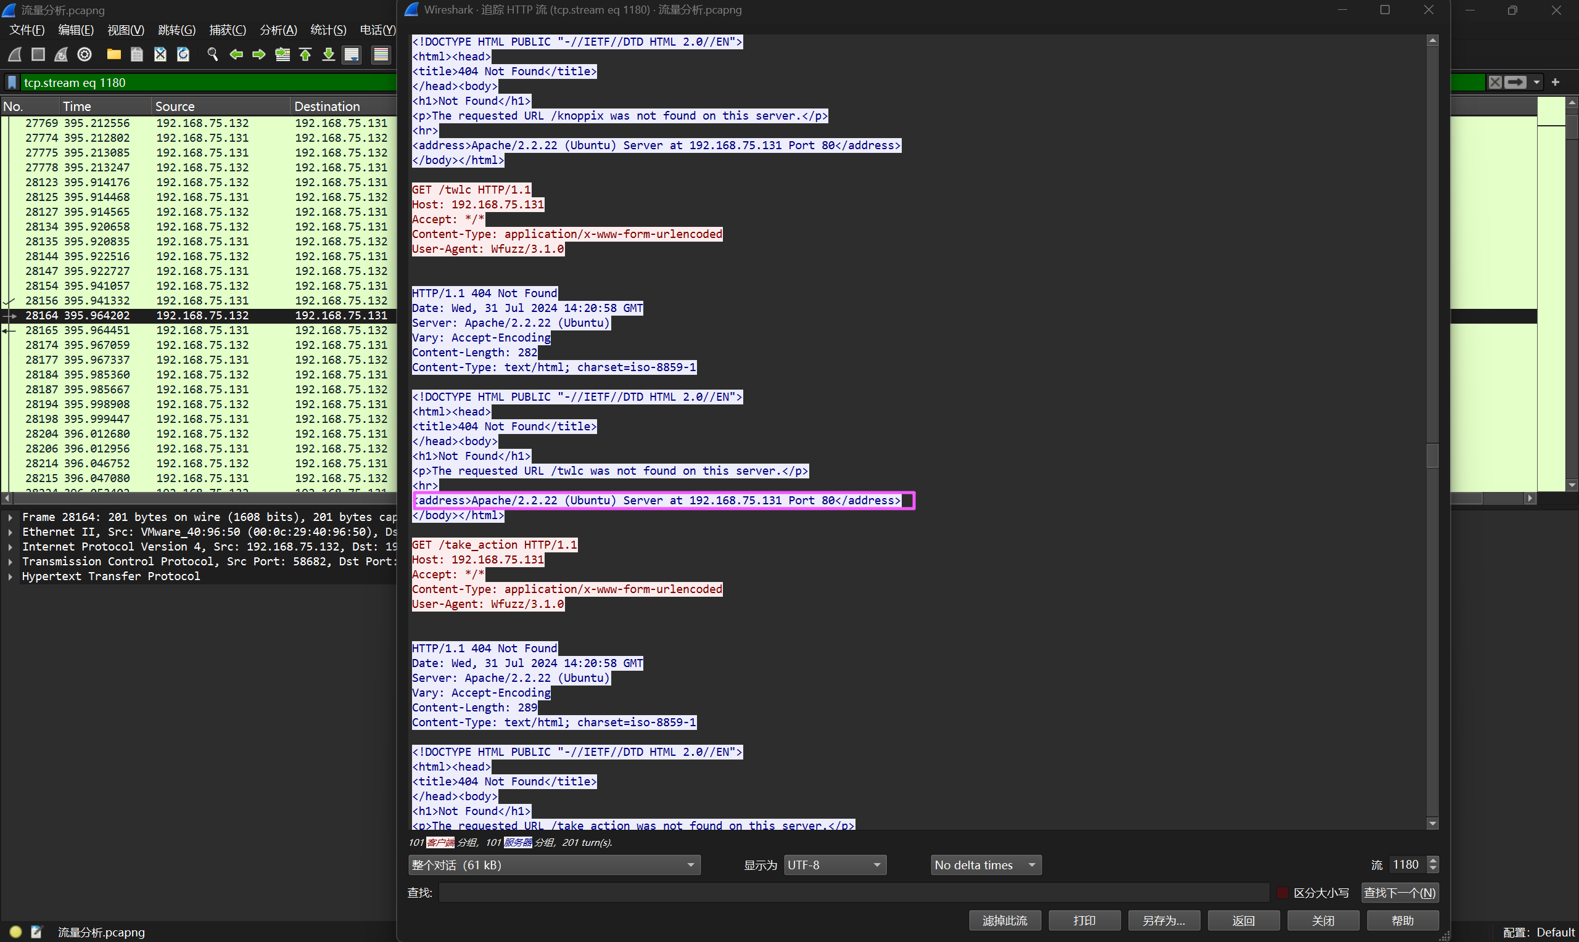Expand the Frame 28164 tree row

(x=10, y=517)
